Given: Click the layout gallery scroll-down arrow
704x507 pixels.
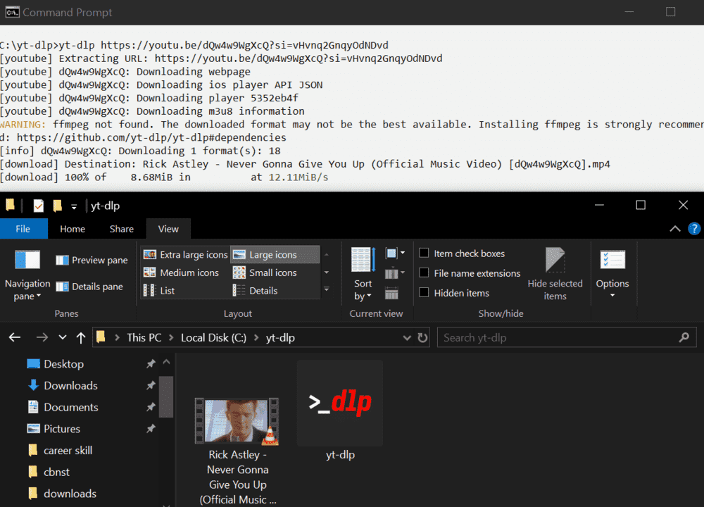Looking at the screenshot, I should pos(327,272).
